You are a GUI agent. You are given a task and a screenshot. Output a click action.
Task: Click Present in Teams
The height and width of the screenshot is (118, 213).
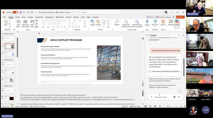click(164, 17)
